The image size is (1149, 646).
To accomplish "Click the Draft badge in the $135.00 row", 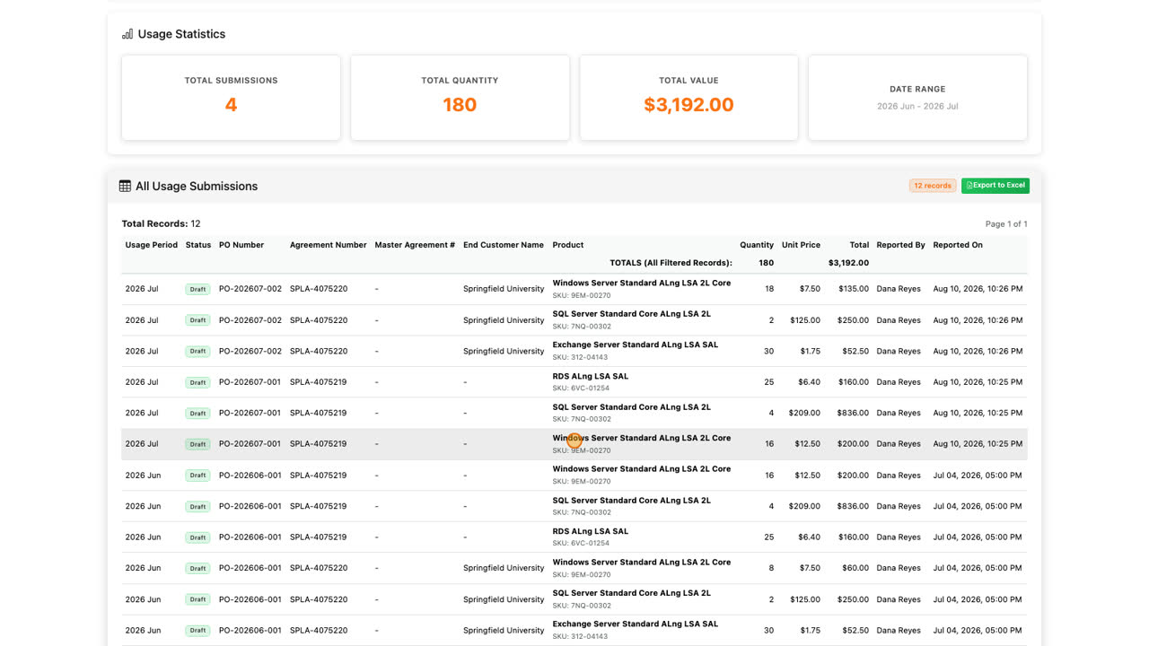I will [x=197, y=289].
